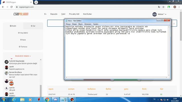Launch Internet Explorer from taskbar
This screenshot has height=102, width=182.
(x=14, y=99)
